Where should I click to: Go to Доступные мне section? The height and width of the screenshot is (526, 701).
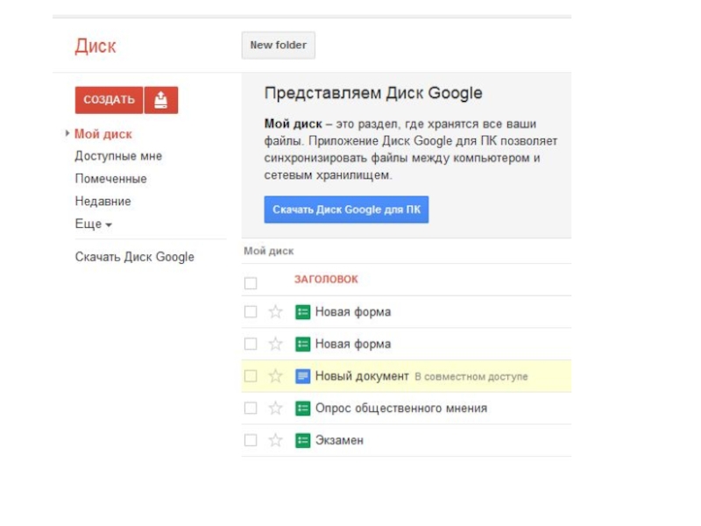click(118, 156)
